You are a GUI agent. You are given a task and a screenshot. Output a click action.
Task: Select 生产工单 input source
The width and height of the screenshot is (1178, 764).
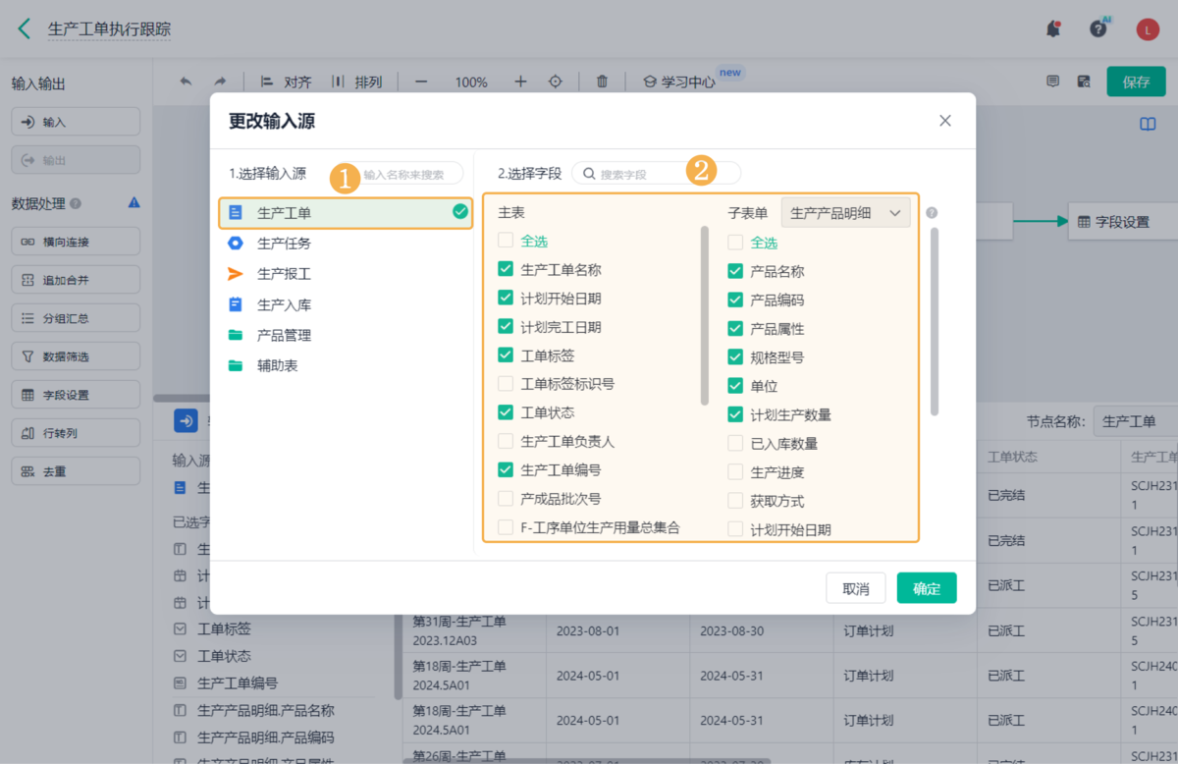(x=346, y=212)
